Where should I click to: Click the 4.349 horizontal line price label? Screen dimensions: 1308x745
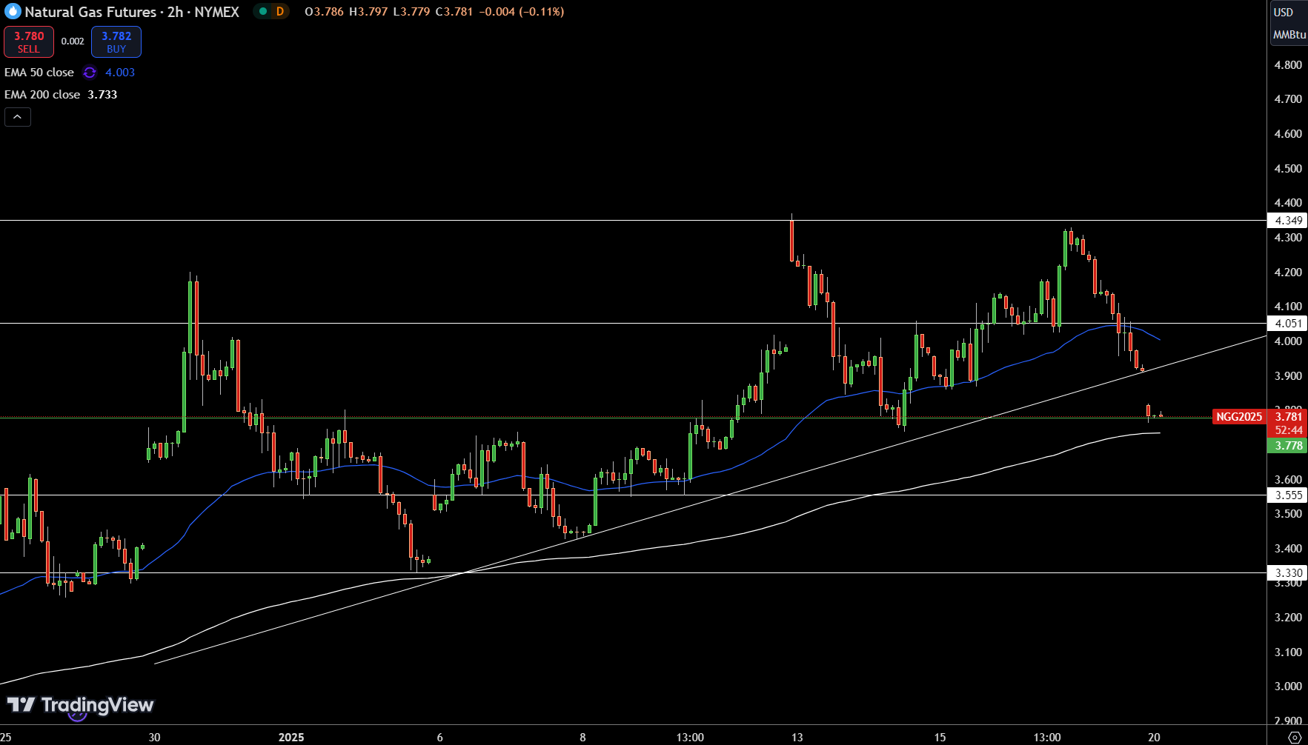coord(1288,221)
